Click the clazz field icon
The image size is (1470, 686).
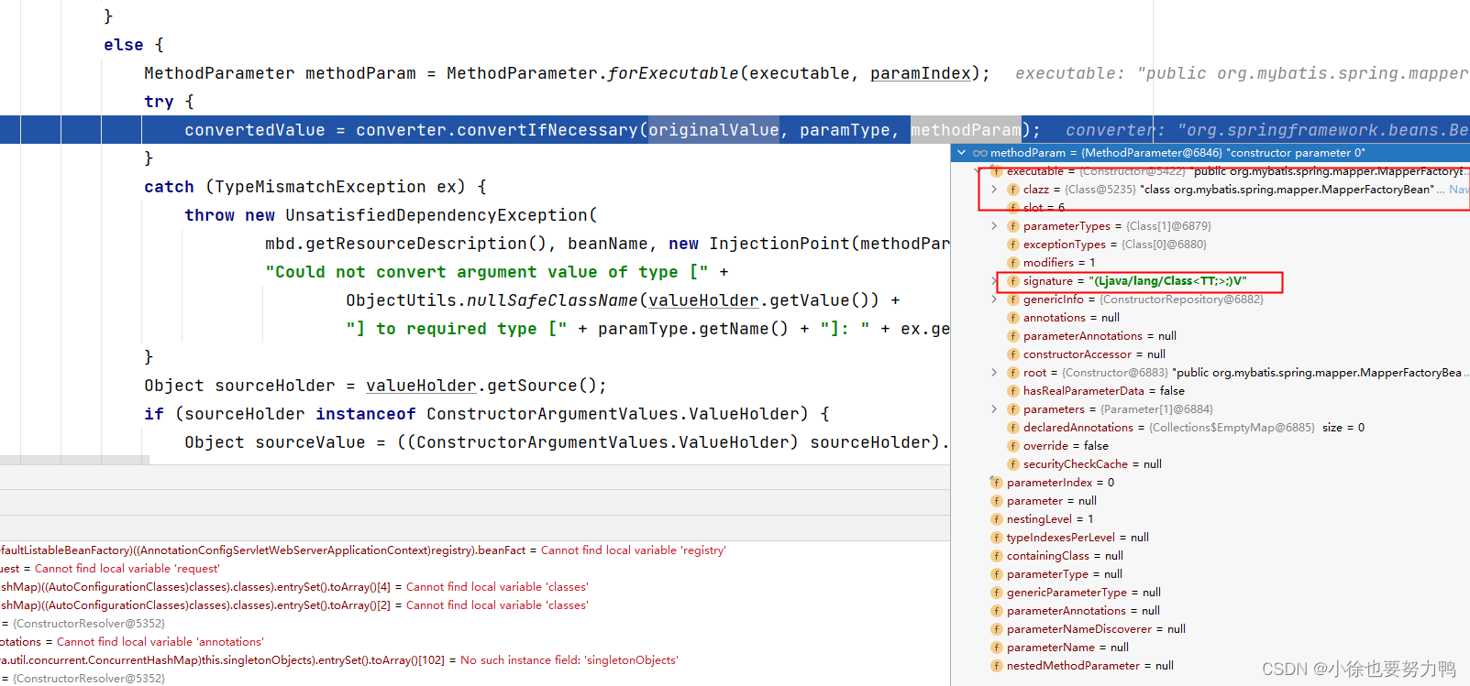click(x=1012, y=190)
